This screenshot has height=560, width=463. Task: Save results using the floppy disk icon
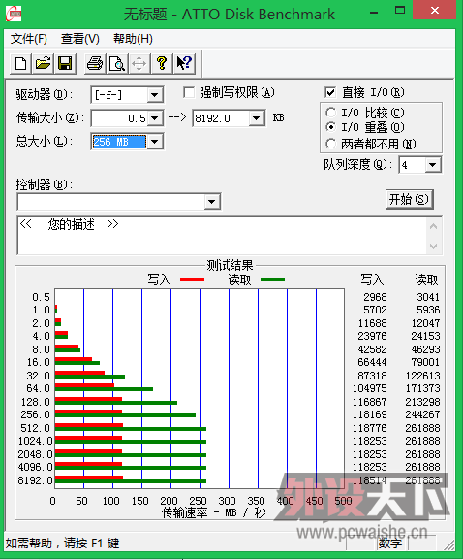point(65,64)
